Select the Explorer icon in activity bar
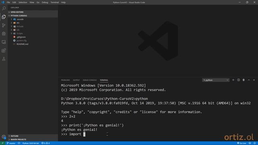 4,17
